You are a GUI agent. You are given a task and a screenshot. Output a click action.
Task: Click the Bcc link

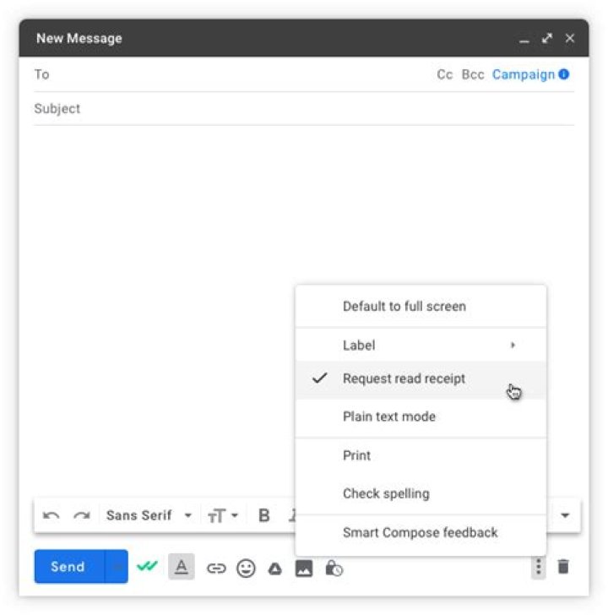pos(473,74)
